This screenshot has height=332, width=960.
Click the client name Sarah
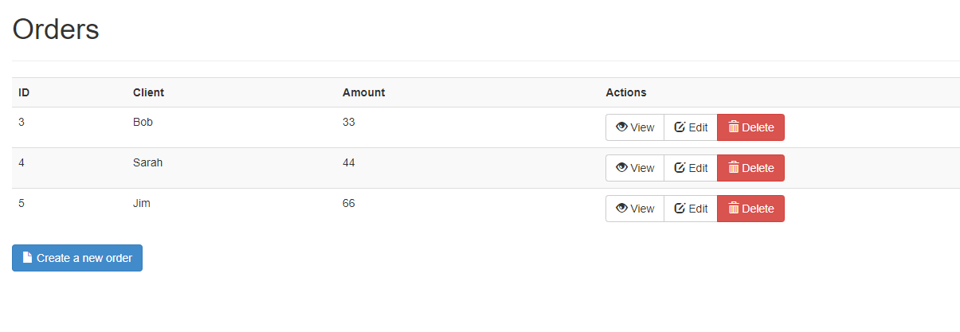click(147, 162)
